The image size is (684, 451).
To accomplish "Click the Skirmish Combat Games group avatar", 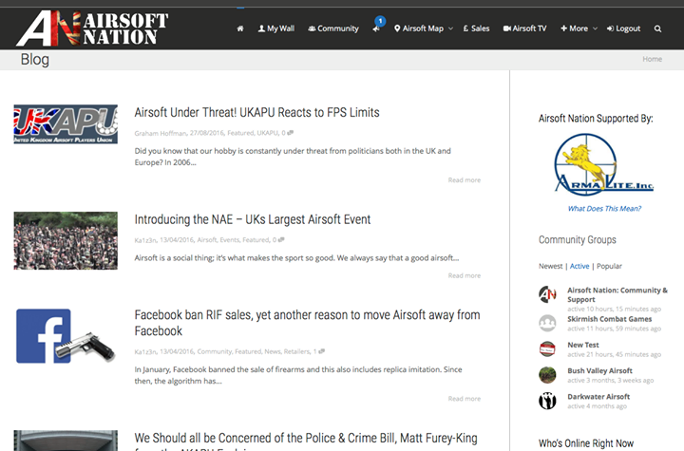I will pos(547,323).
